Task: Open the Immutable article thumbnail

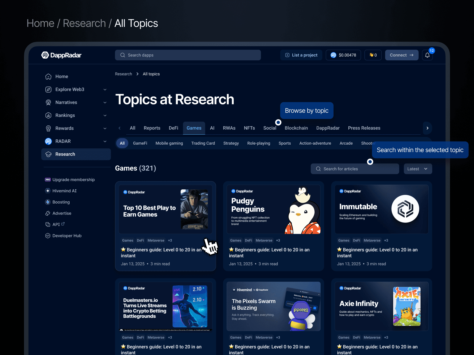Action: click(382, 209)
